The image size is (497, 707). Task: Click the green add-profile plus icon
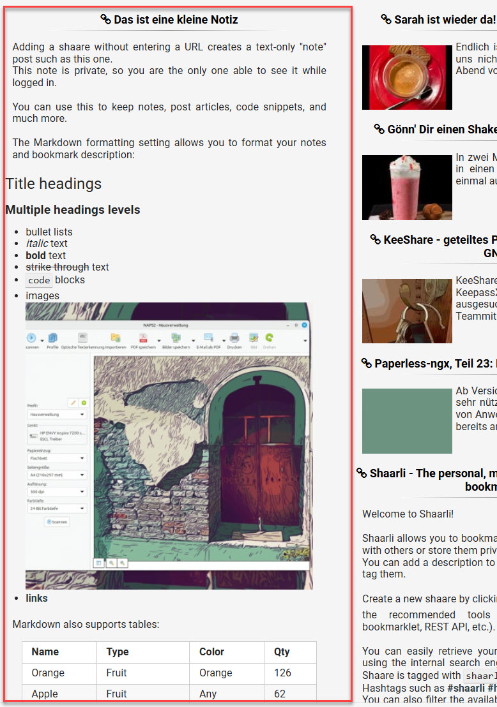[84, 403]
